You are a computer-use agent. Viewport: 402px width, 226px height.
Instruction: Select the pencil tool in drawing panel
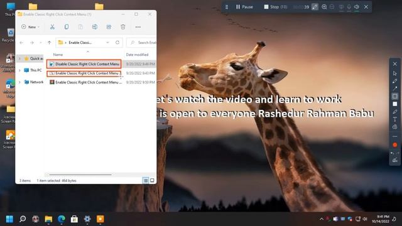coord(395,81)
